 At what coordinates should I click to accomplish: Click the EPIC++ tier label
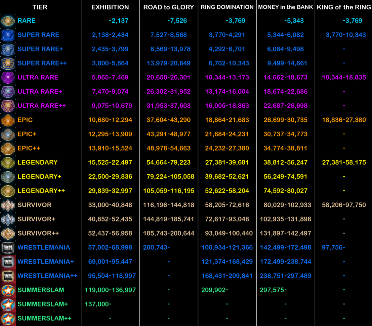(x=29, y=148)
